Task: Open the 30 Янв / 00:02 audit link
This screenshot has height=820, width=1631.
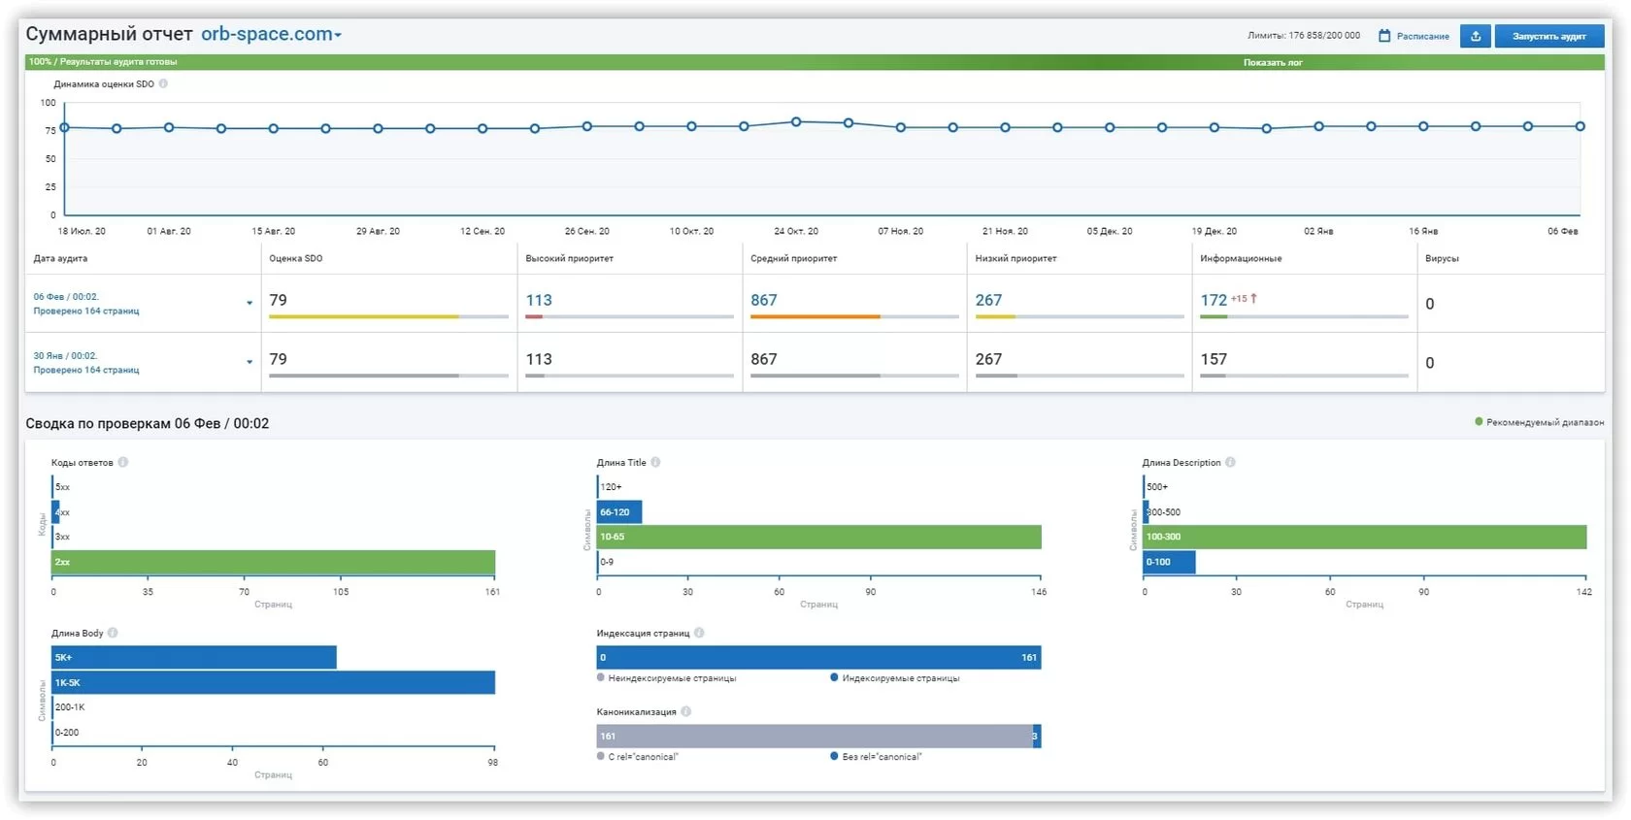Action: (x=65, y=356)
